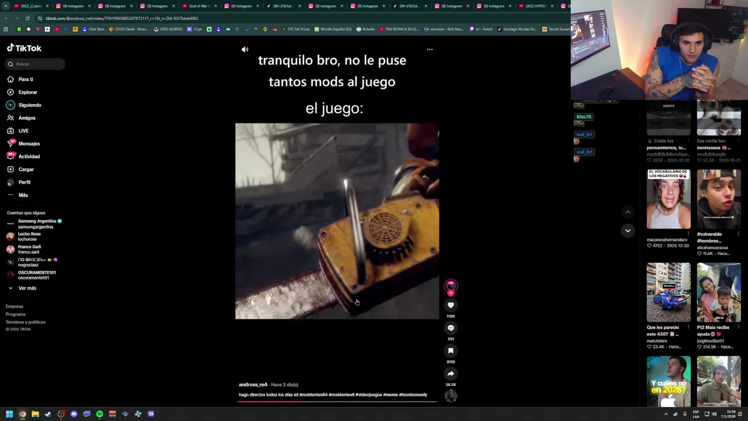The image size is (748, 421).
Task: Open the macarenahernandezv video thumbnail
Action: [669, 199]
